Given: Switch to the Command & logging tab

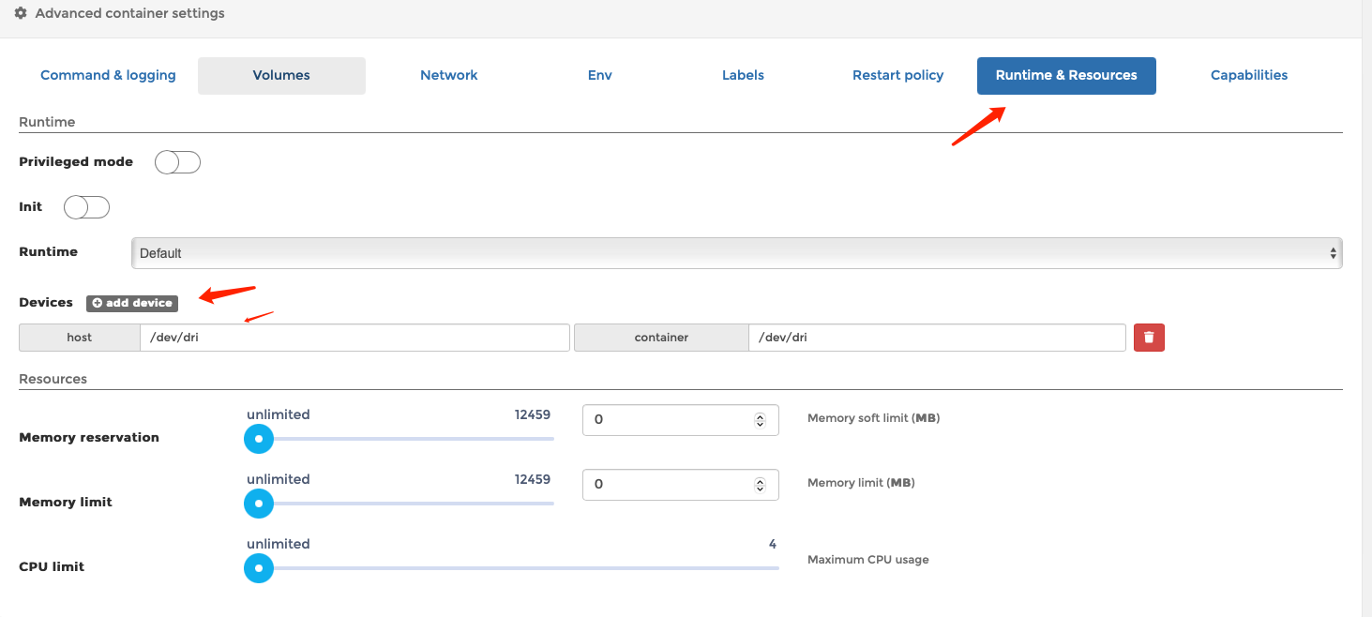Looking at the screenshot, I should coord(108,76).
